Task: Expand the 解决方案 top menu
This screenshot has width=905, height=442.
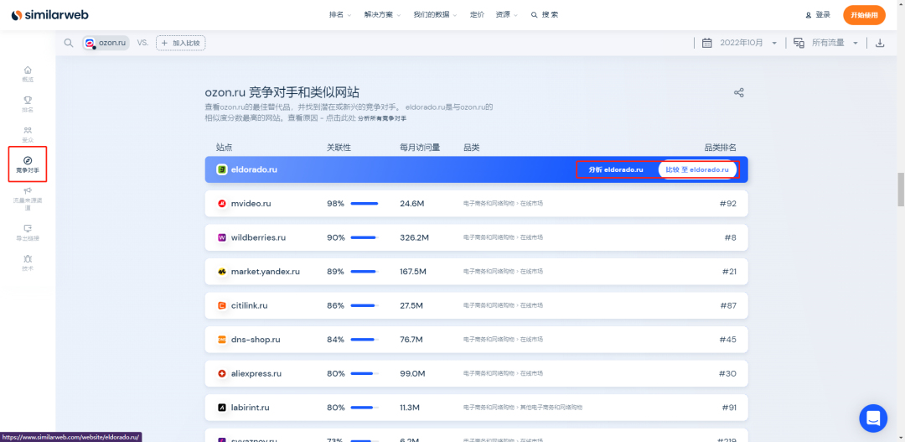Action: pyautogui.click(x=382, y=14)
